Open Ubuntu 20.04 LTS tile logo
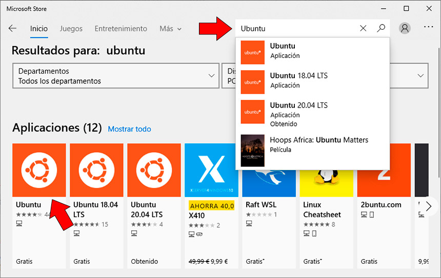The height and width of the screenshot is (278, 441). click(x=154, y=170)
